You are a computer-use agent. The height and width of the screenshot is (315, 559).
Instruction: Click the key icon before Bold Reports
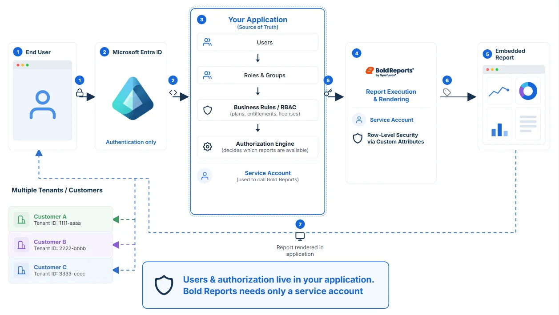[x=328, y=93]
